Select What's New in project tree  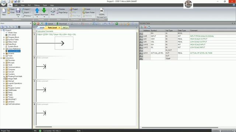coord(12,33)
